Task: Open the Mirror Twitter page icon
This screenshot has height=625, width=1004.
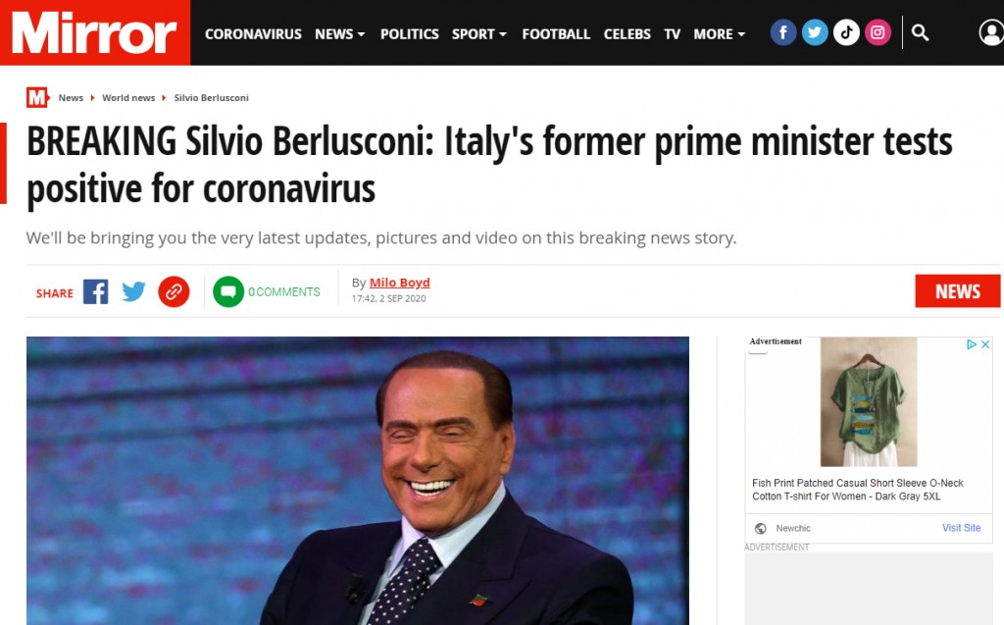Action: [x=815, y=32]
